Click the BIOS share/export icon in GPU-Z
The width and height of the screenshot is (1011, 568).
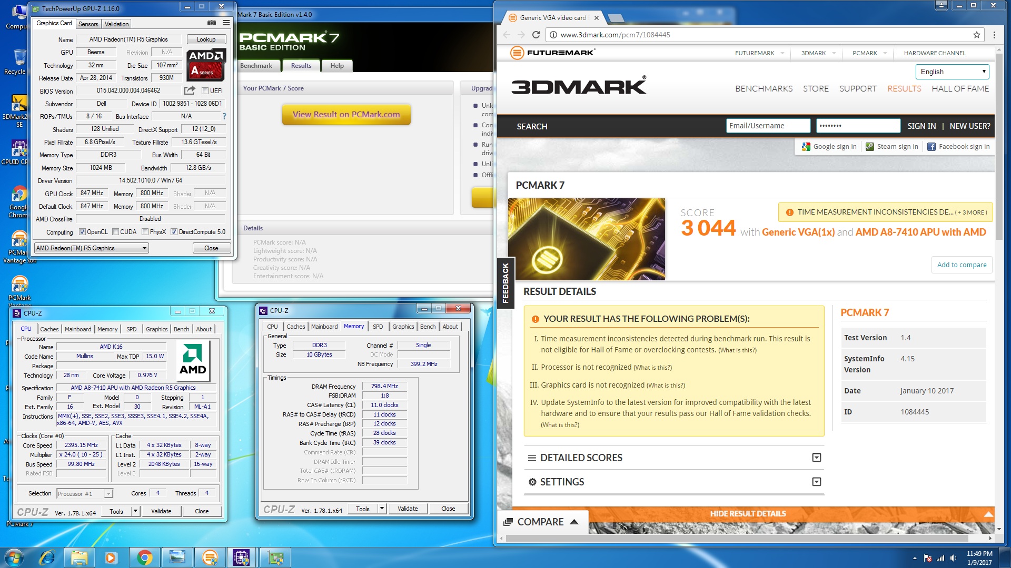click(x=190, y=90)
